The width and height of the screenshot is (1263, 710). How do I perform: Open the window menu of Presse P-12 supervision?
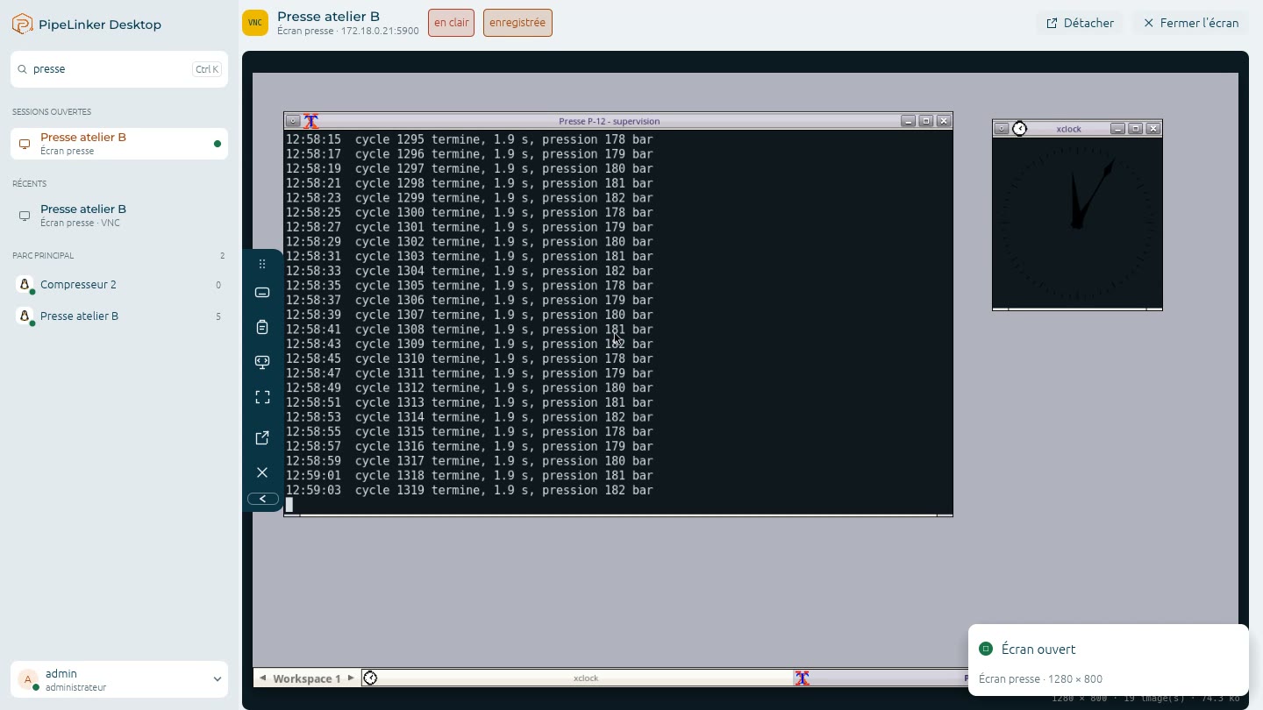[293, 121]
